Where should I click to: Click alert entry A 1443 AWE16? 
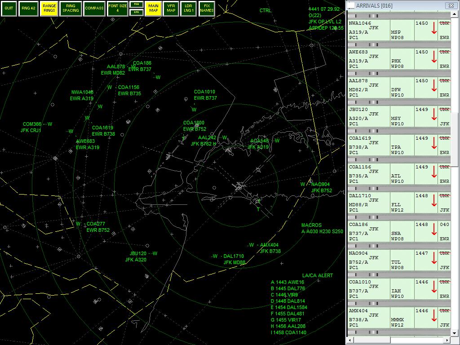pos(287,282)
